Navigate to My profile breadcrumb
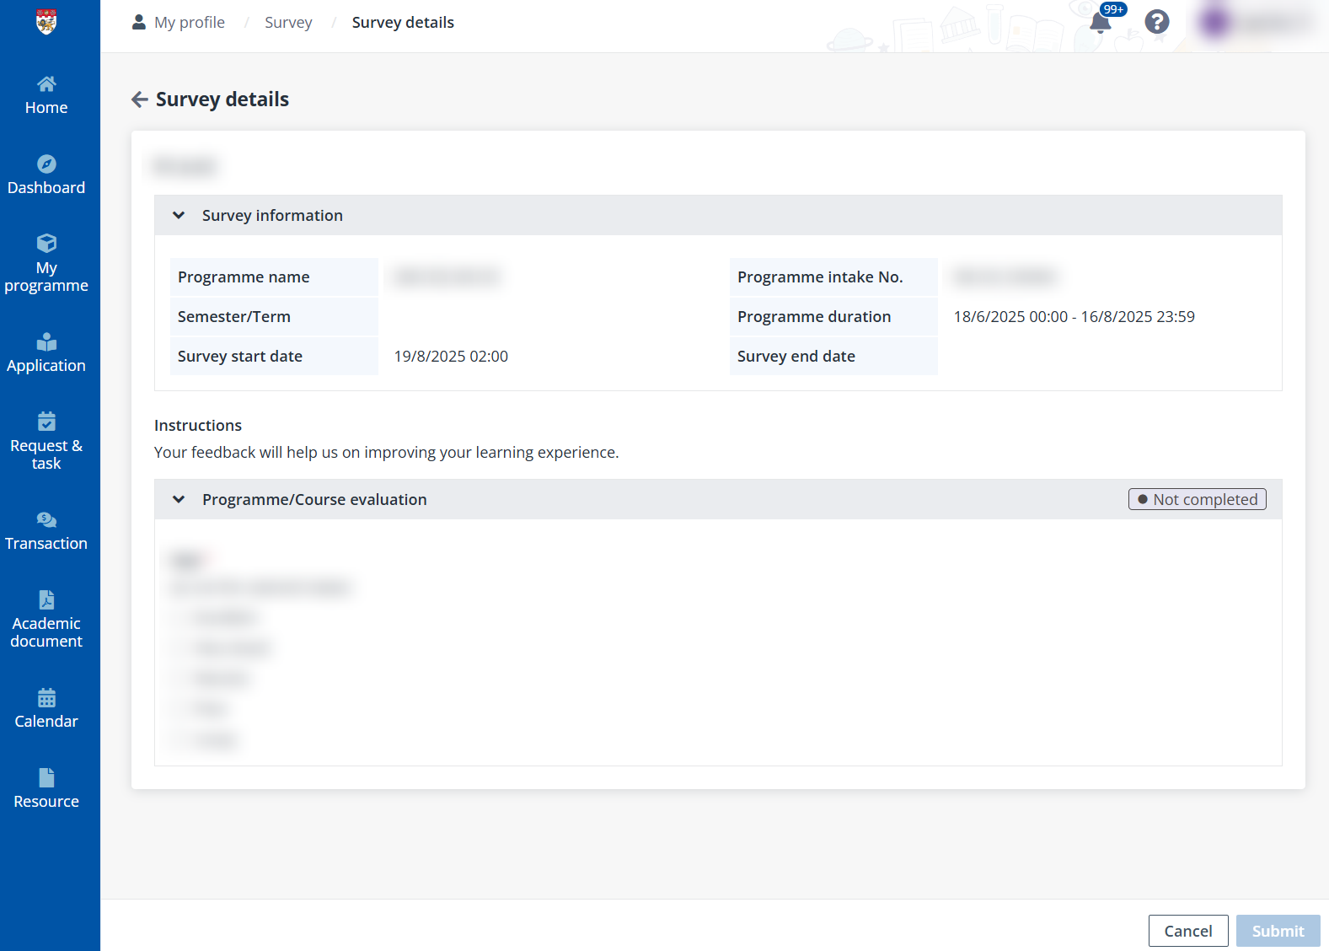The height and width of the screenshot is (951, 1329). click(189, 23)
